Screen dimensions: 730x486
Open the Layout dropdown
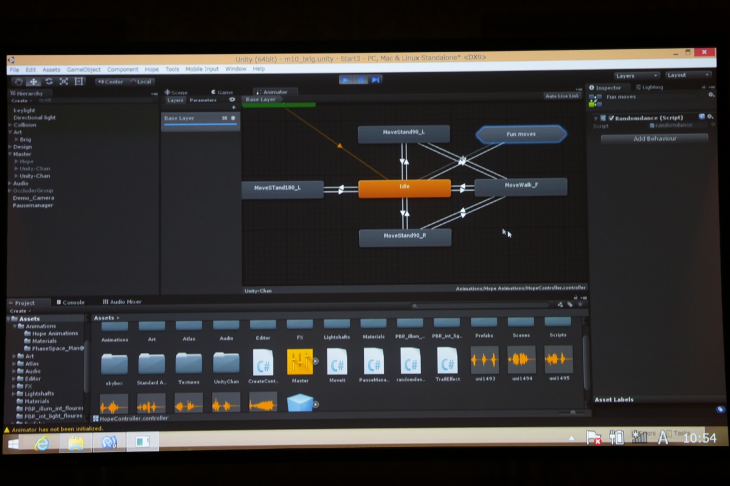688,75
